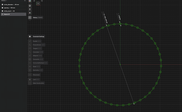Screen dimensions: 182x112
Task: Open the Constraint Settings gear icon
Action: tap(30, 37)
